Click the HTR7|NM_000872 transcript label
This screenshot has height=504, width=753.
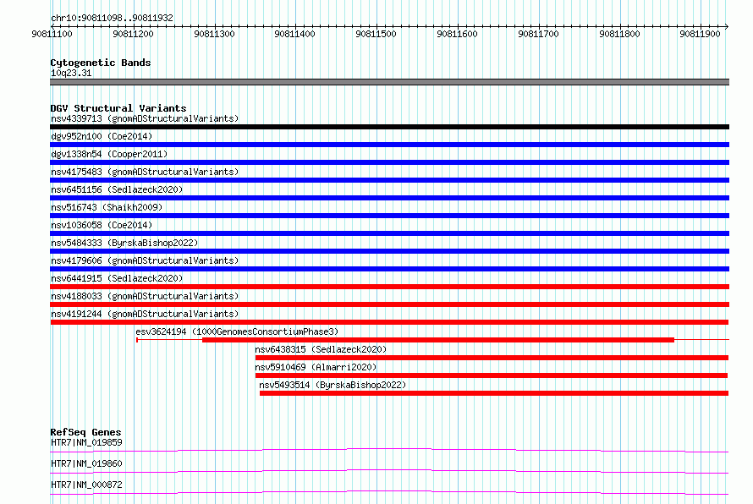[x=86, y=485]
